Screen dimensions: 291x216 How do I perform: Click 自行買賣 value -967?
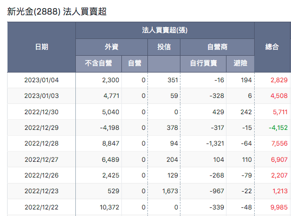[x=217, y=191]
